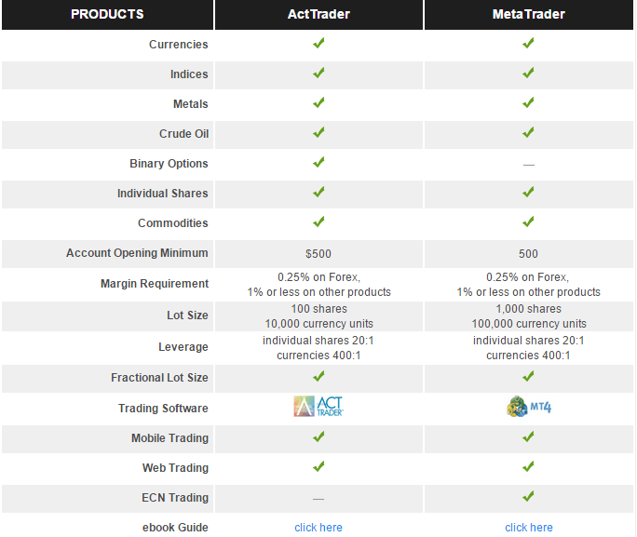Click ActTrader checkmark in Currencies row

click(318, 43)
